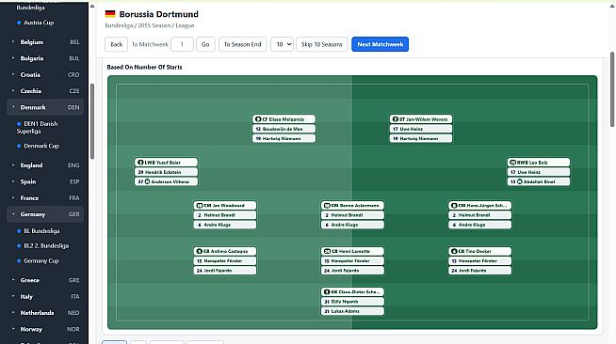Click the Skip 10 Seasons button

(x=322, y=44)
